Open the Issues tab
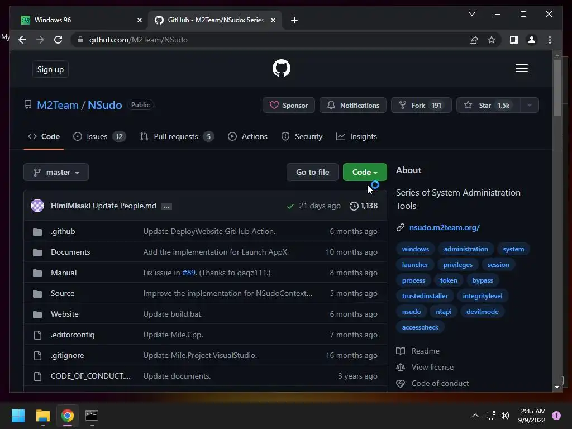572x429 pixels. pyautogui.click(x=99, y=136)
